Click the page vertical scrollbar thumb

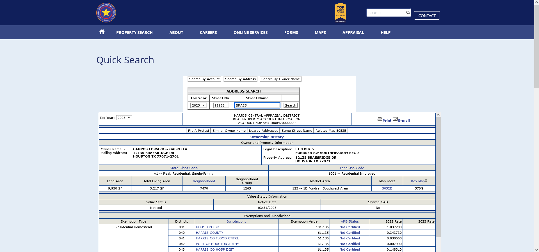pyautogui.click(x=536, y=46)
